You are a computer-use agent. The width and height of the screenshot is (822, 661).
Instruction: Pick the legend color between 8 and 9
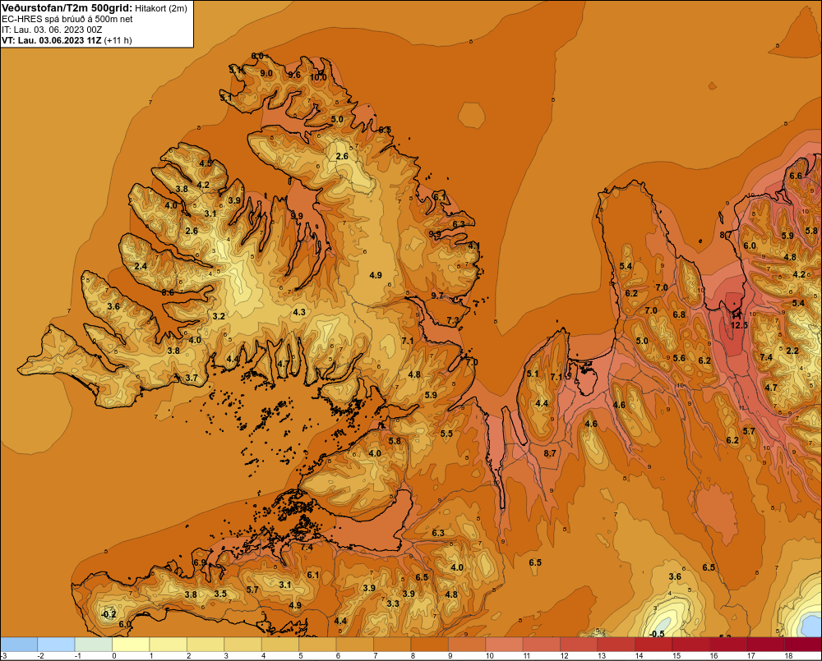point(429,644)
